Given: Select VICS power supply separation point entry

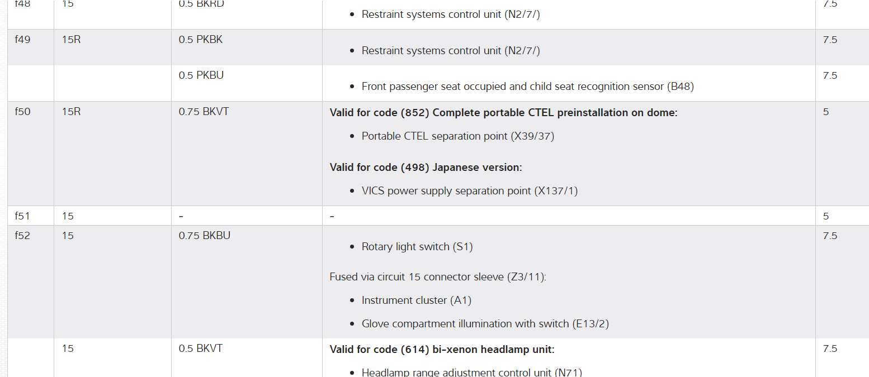Looking at the screenshot, I should tap(469, 191).
